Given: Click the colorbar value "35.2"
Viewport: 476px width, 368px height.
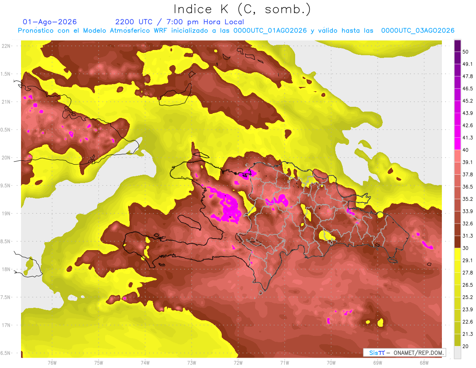Looking at the screenshot, I should pyautogui.click(x=468, y=199).
